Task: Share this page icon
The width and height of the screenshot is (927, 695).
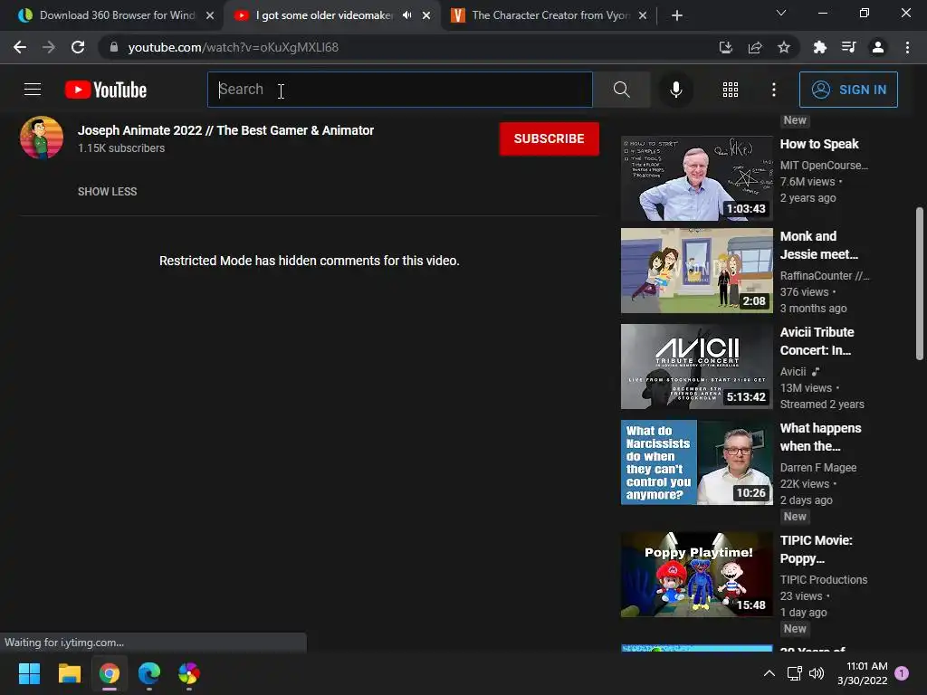Action: coord(755,47)
